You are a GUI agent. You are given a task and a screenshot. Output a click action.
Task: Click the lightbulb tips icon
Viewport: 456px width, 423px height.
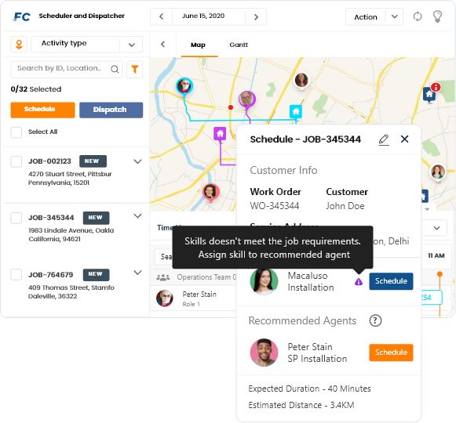tap(437, 16)
